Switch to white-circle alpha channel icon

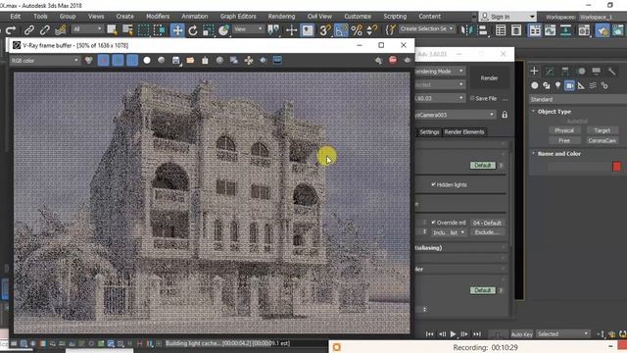[x=147, y=61]
